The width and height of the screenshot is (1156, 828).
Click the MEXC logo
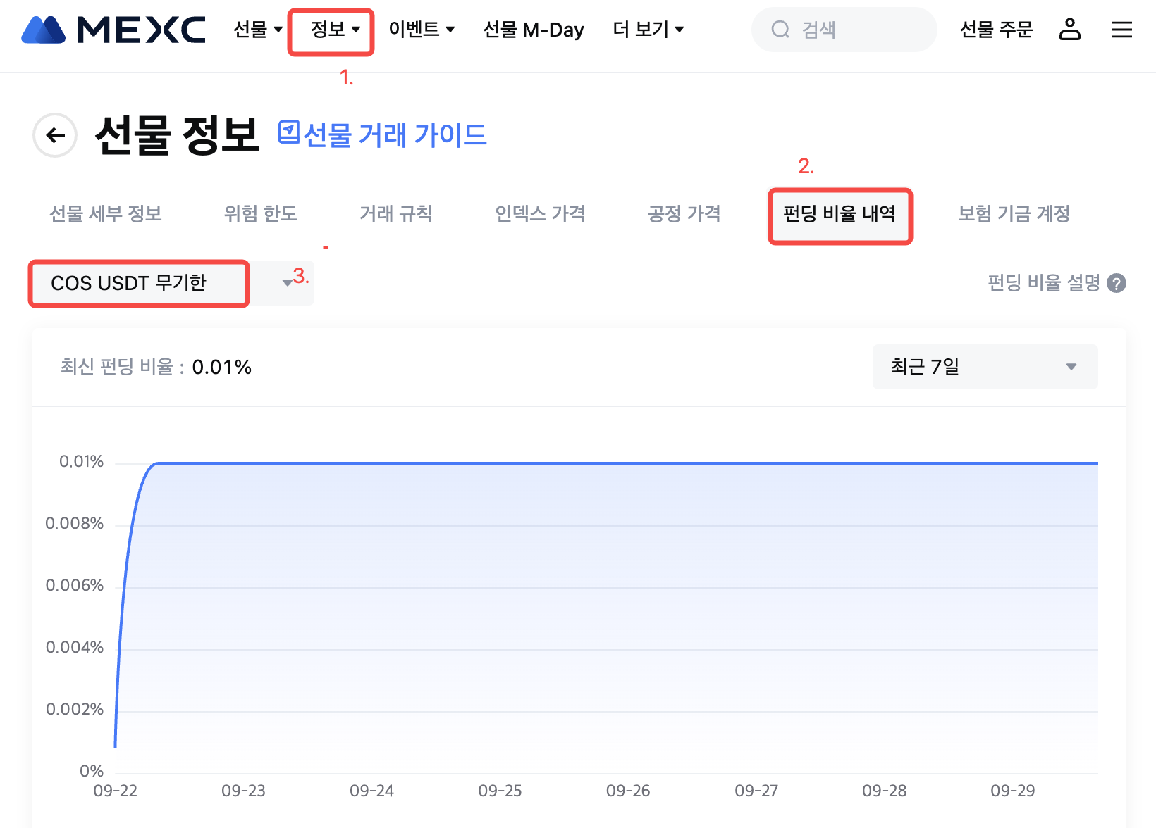tap(113, 30)
